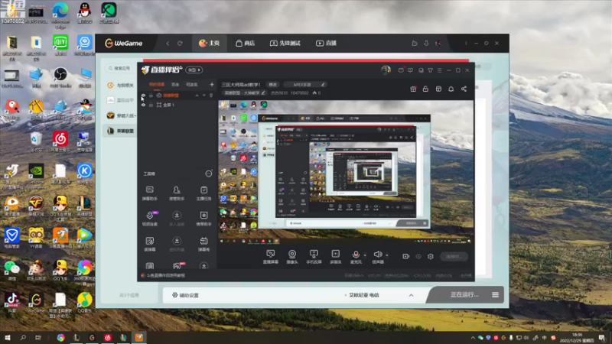Viewport: 612px width, 344px height.
Task: Edit the 英雄联盟 category tag
Action: click(245, 92)
